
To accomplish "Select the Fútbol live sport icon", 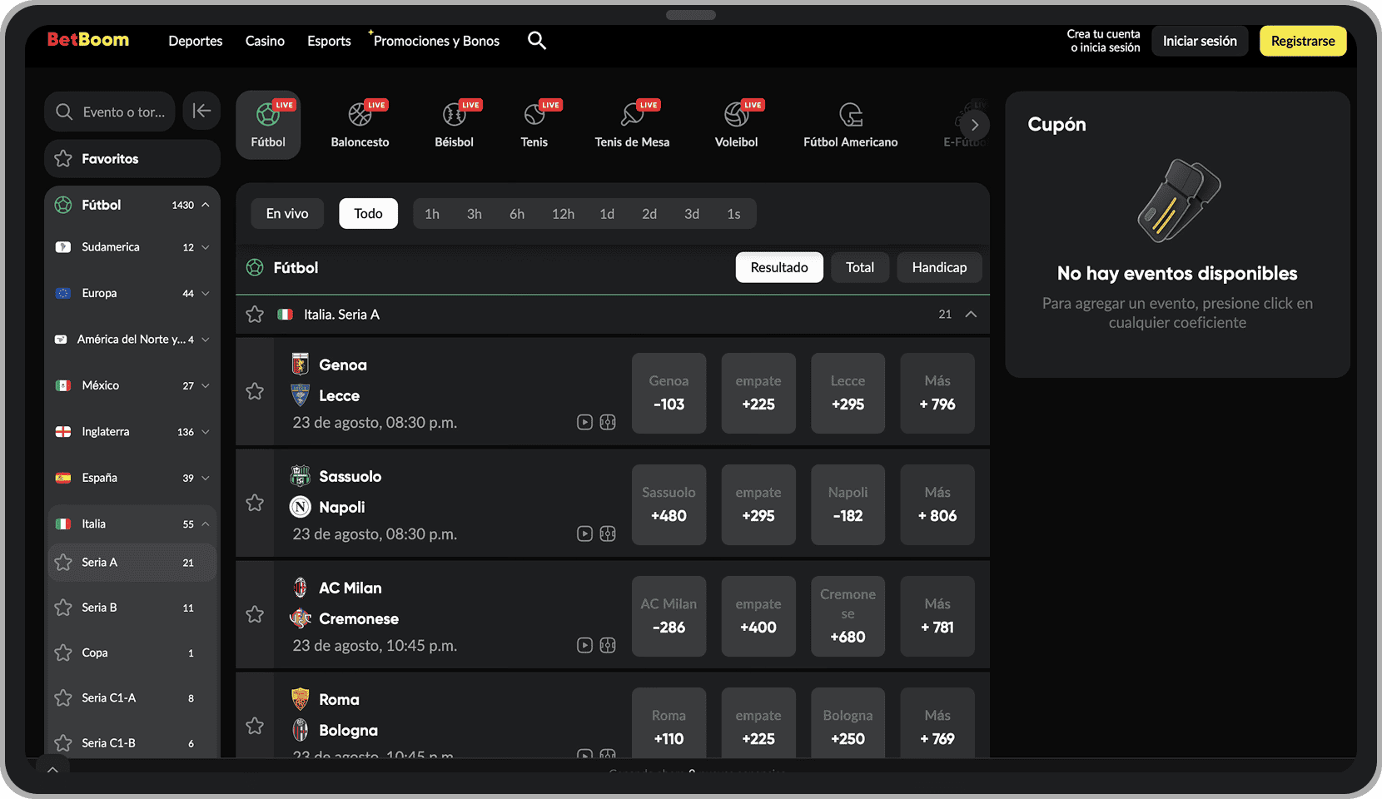I will point(268,125).
